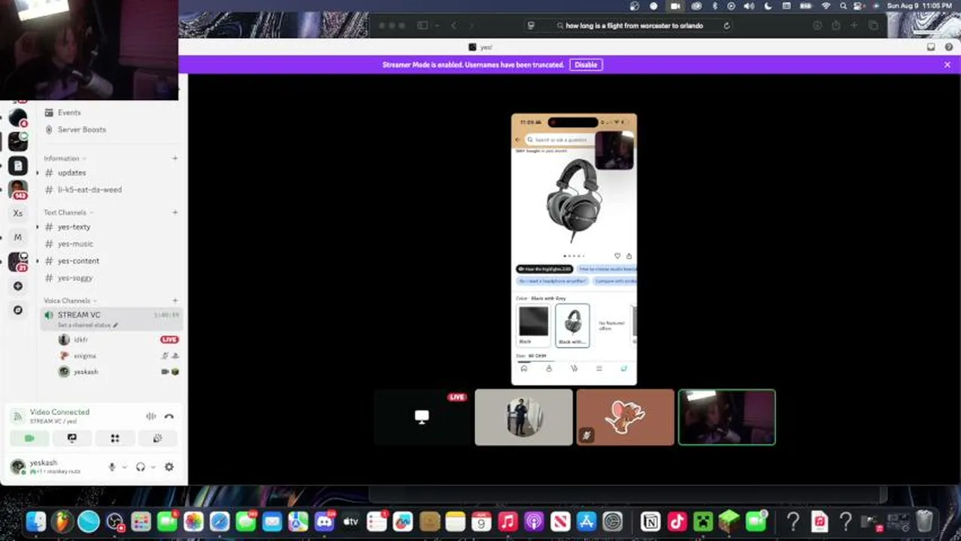Image resolution: width=961 pixels, height=541 pixels.
Task: Create a new voice channel
Action: (175, 301)
